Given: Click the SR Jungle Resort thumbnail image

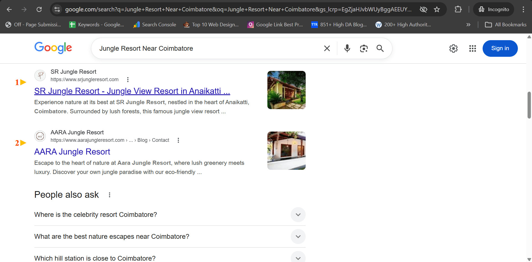Looking at the screenshot, I should pos(287,90).
